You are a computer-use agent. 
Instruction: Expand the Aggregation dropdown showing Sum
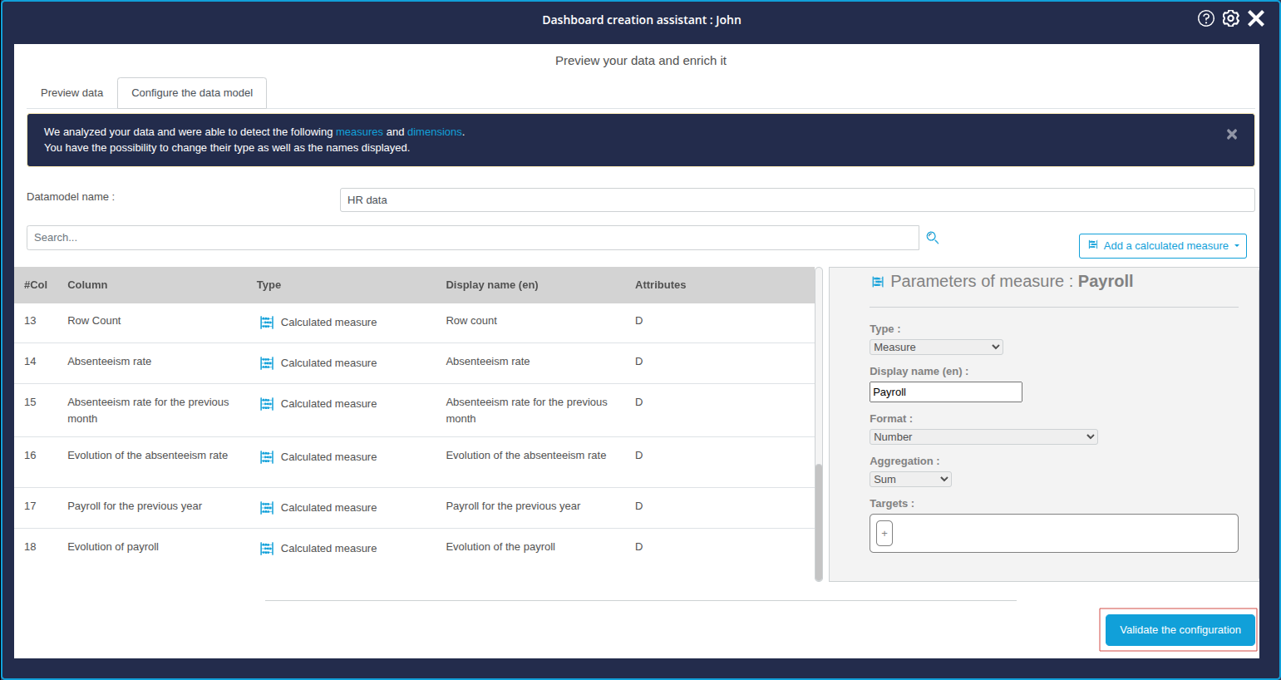coord(909,480)
